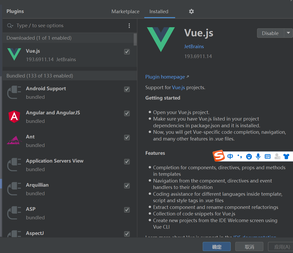Click the Disable button for Vue.js
This screenshot has height=253, width=293.
coord(270,33)
